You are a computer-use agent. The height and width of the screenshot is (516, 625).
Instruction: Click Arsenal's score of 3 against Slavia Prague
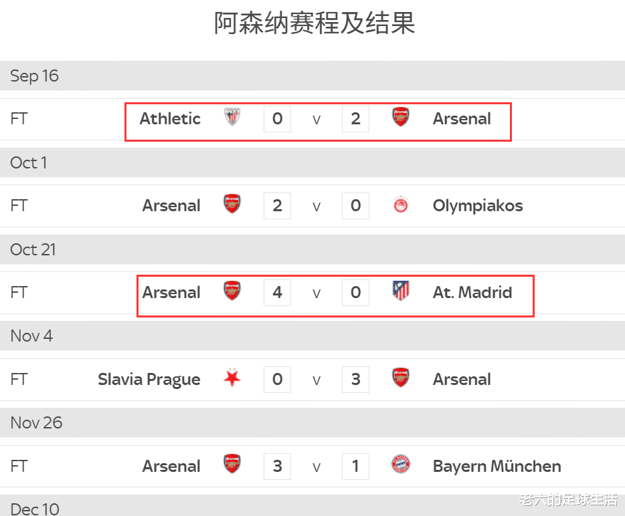(x=355, y=379)
